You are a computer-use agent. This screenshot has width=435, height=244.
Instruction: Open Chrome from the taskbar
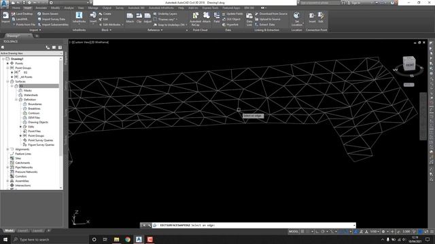pos(128,239)
